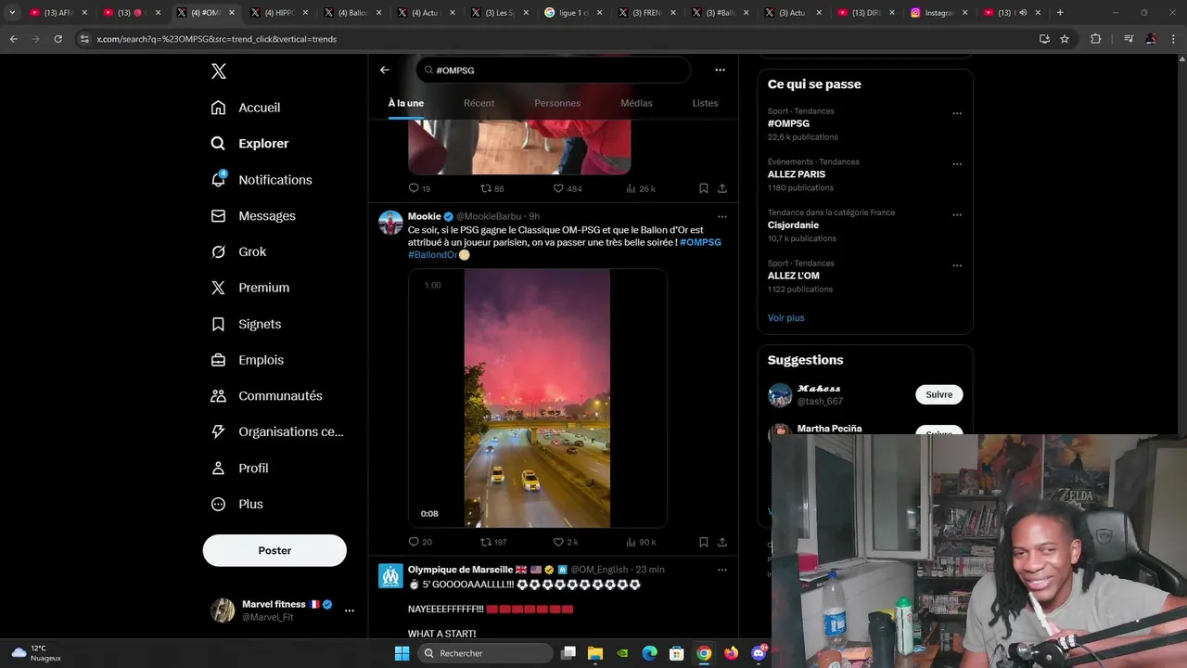The height and width of the screenshot is (668, 1187).
Task: Open Accueil home page
Action: [246, 108]
